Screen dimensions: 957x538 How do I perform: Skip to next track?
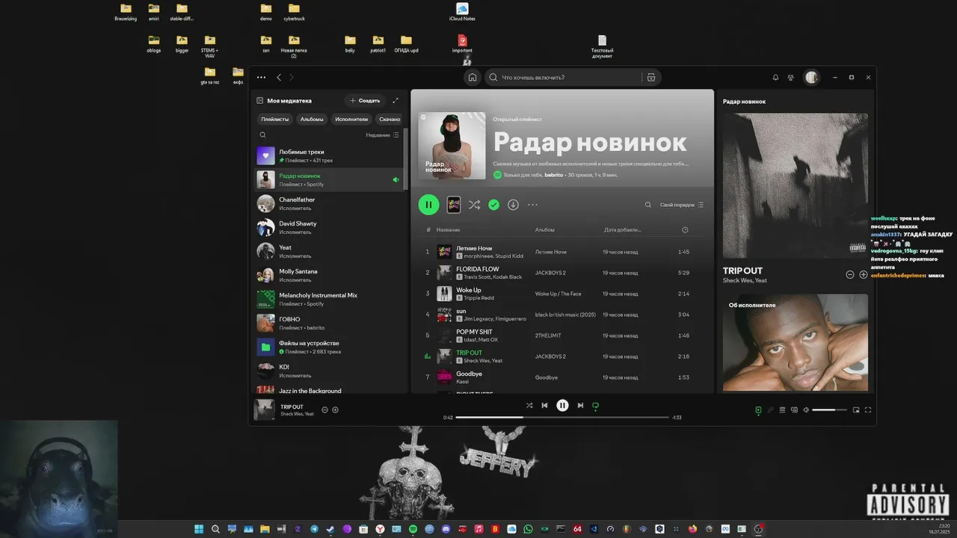580,405
